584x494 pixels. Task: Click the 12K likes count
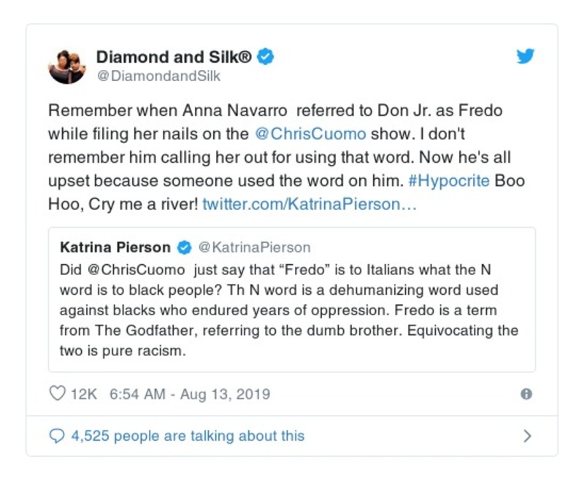click(83, 394)
